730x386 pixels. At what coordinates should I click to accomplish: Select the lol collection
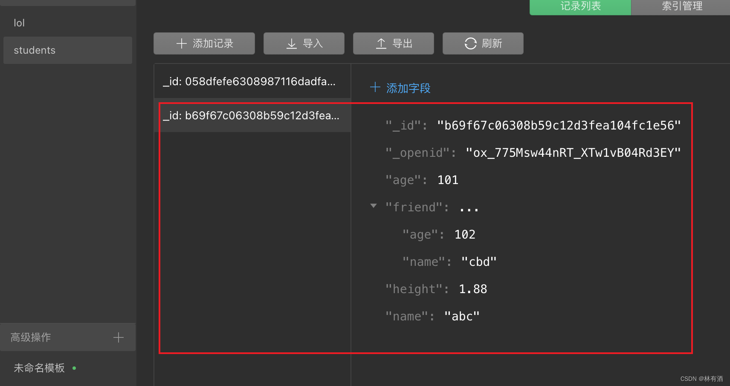(x=68, y=23)
